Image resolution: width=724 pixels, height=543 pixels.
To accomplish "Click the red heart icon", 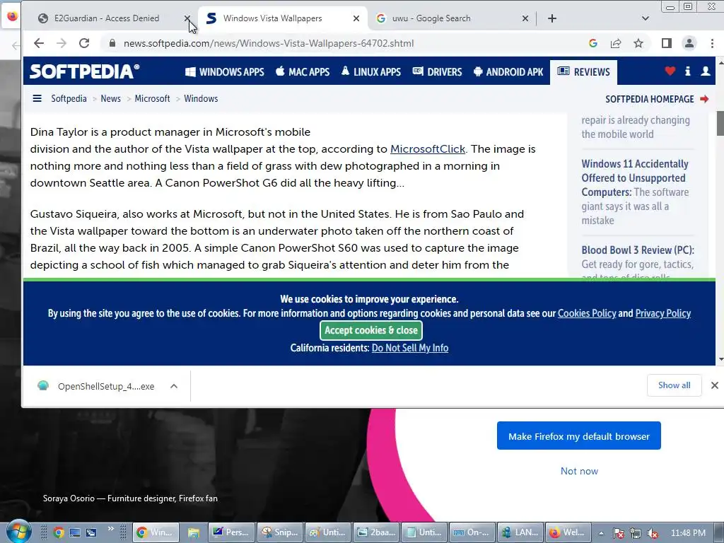I will [x=670, y=71].
